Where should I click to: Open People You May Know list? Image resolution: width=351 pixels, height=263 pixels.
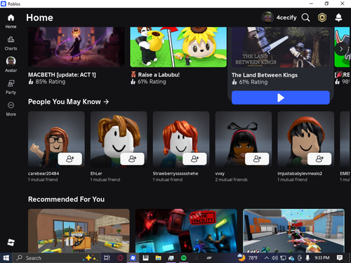[68, 102]
